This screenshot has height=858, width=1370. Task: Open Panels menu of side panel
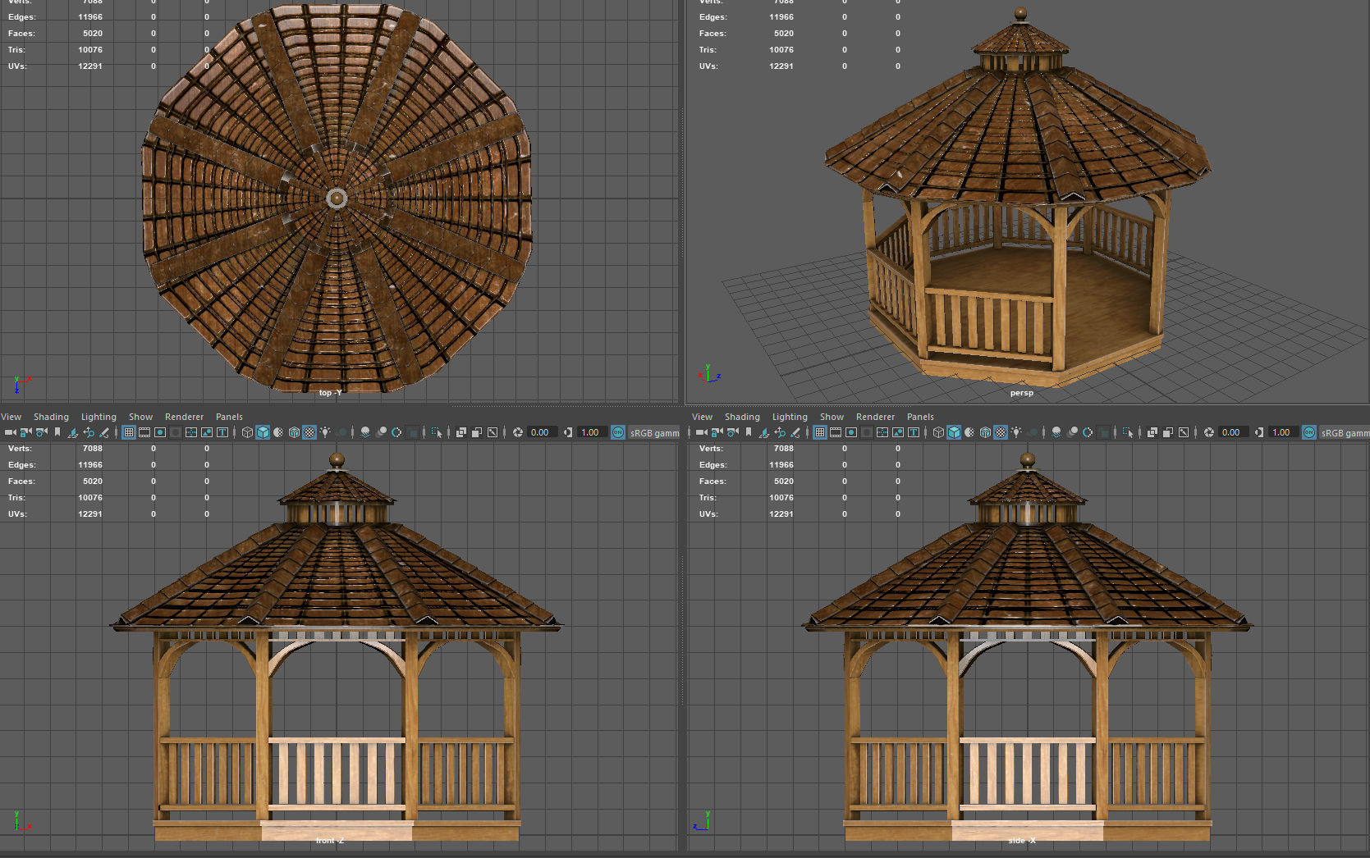coord(920,417)
